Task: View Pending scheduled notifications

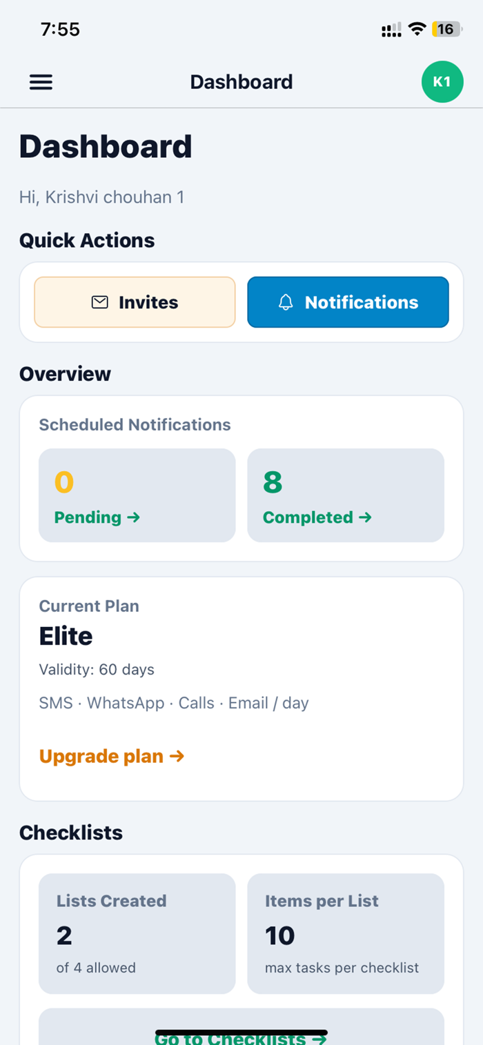Action: 137,495
